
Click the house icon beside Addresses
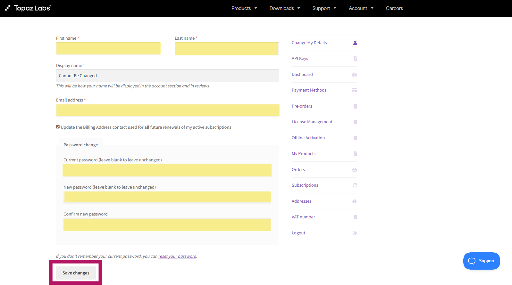(355, 201)
